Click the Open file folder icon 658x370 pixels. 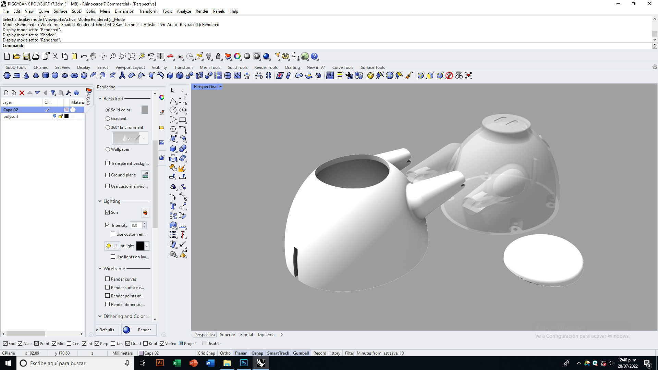(x=16, y=56)
